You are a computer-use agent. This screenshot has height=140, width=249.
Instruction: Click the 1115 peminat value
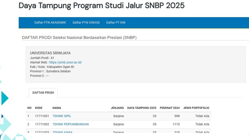coord(176,124)
